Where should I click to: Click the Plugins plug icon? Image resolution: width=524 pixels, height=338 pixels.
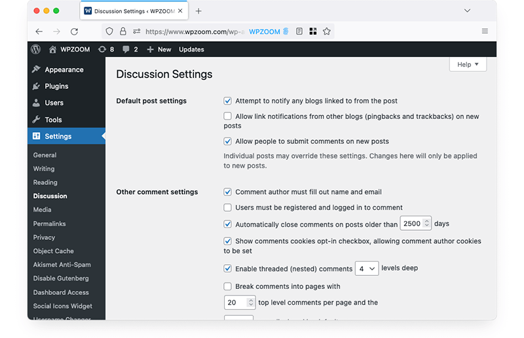coord(36,86)
